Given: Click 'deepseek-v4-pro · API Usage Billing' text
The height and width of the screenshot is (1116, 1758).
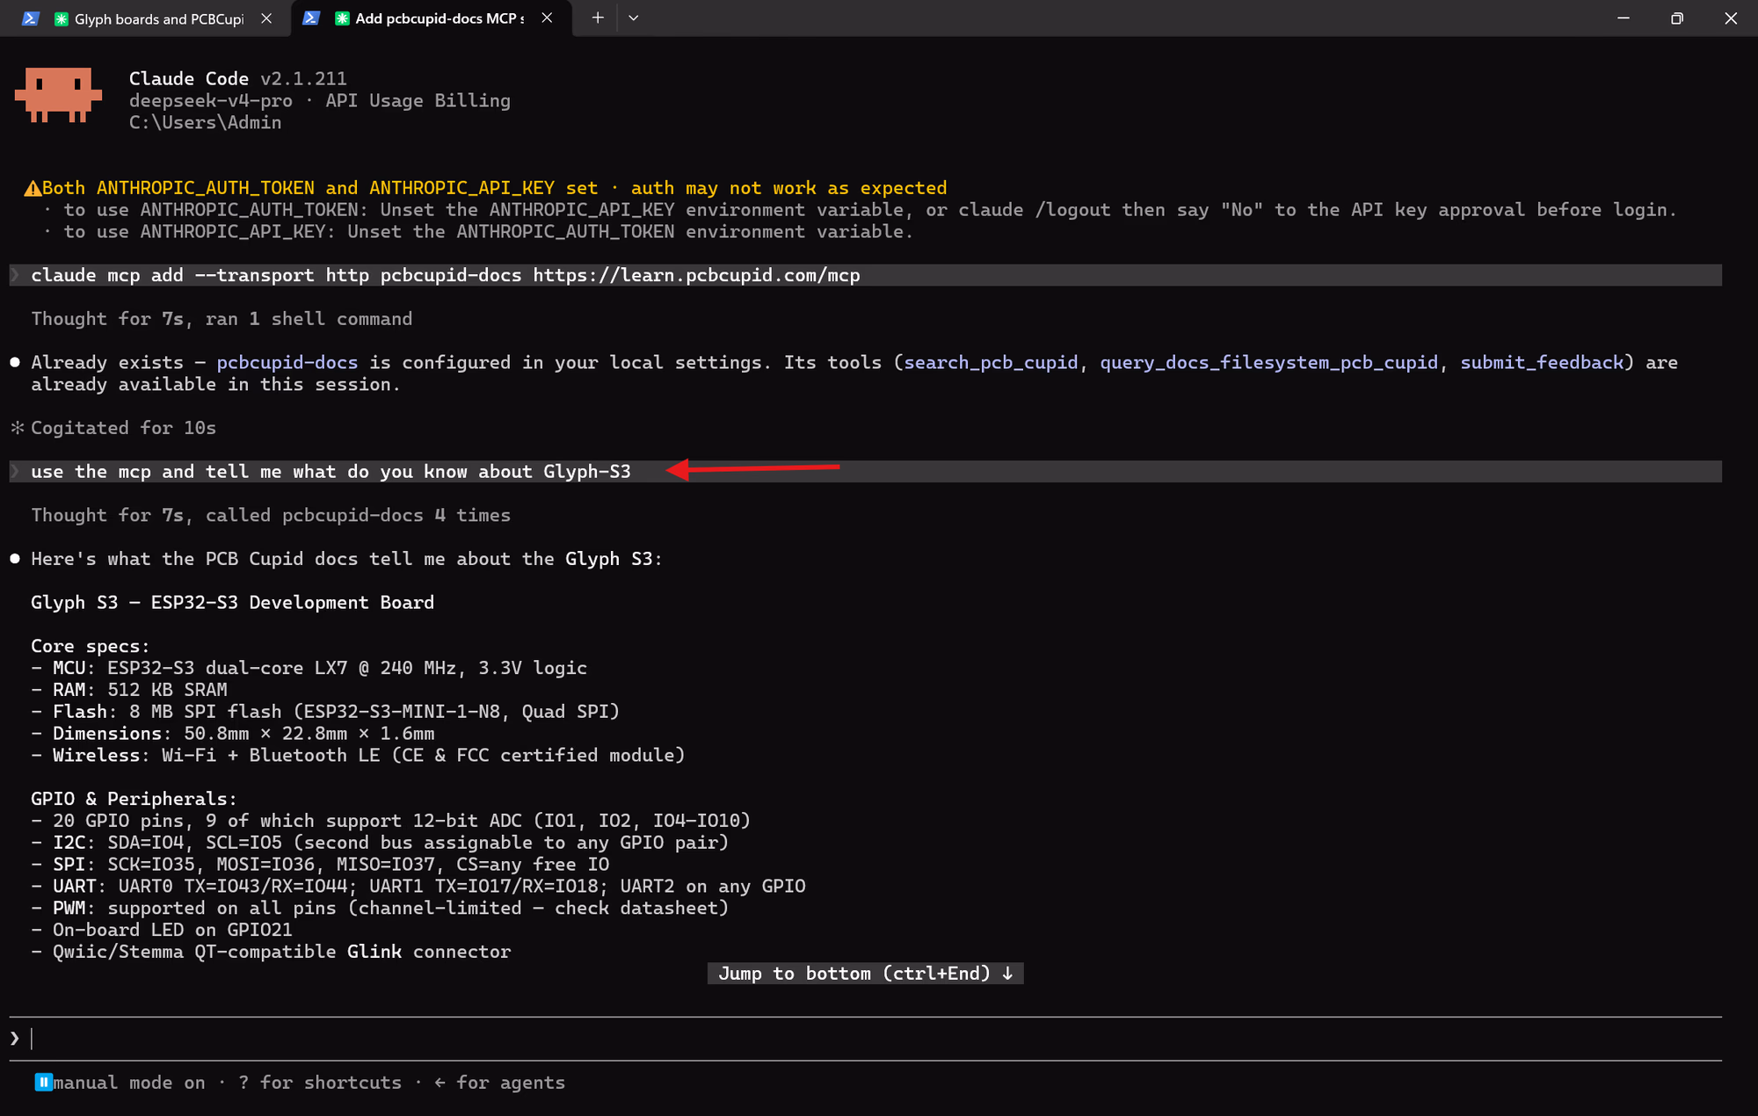Looking at the screenshot, I should [x=319, y=101].
